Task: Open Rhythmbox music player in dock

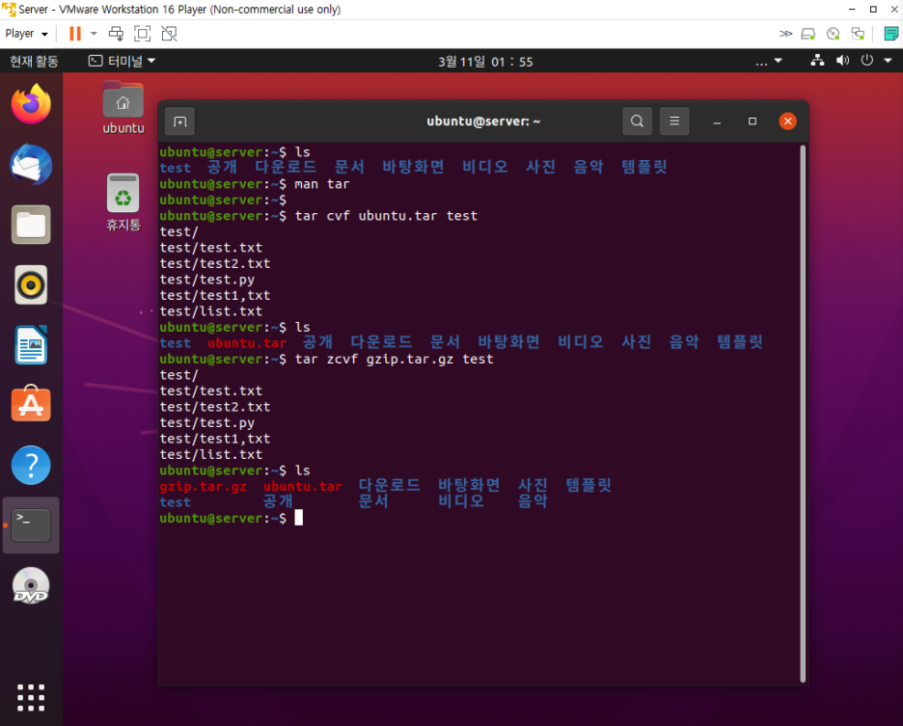Action: pyautogui.click(x=31, y=285)
